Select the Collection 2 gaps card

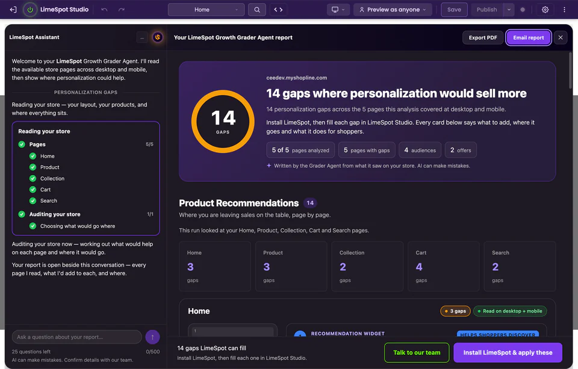point(367,267)
